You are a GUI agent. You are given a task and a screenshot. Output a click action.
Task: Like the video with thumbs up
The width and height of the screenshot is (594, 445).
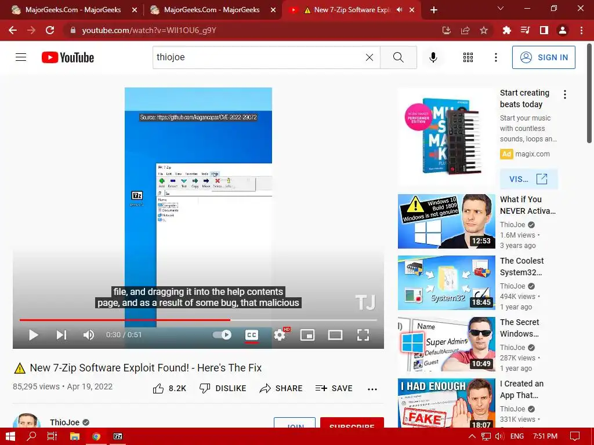(169, 388)
